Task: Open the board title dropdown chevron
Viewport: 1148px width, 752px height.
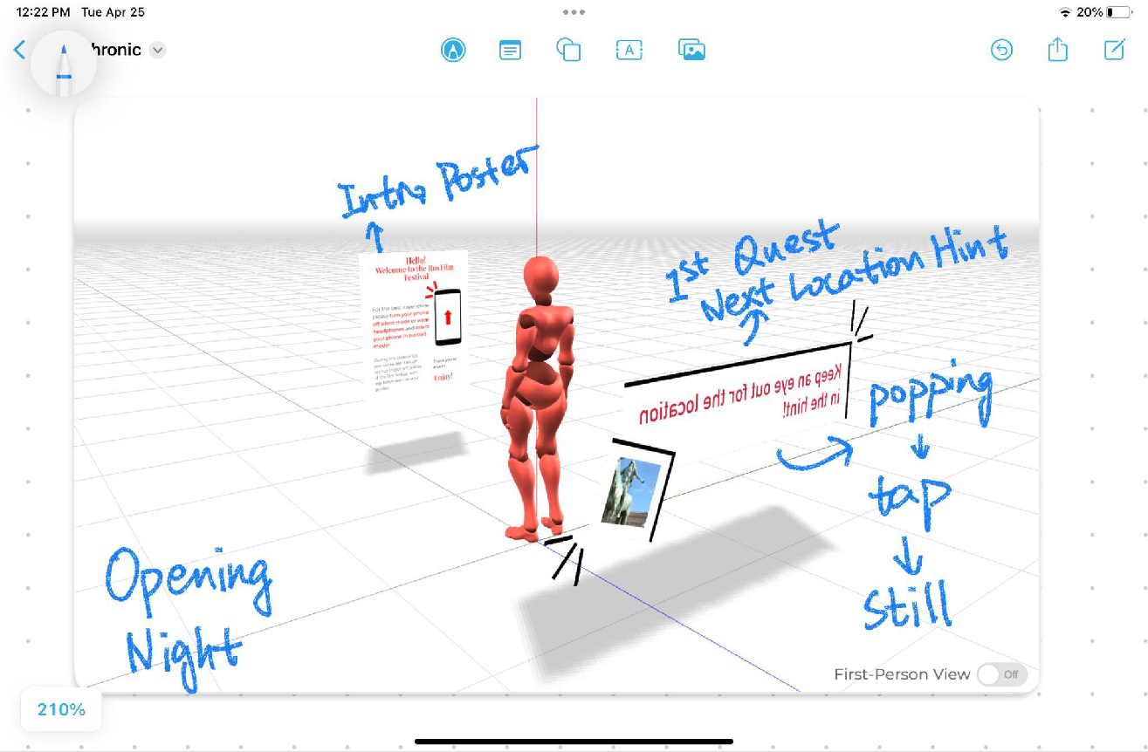Action: (157, 50)
